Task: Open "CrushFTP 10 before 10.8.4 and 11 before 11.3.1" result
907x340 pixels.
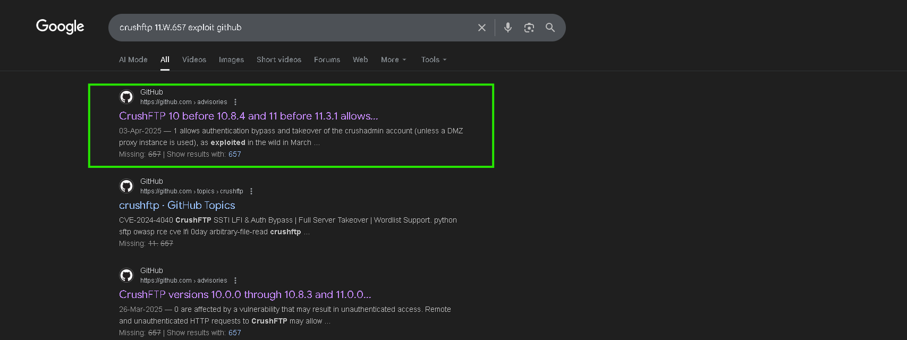Action: click(249, 116)
